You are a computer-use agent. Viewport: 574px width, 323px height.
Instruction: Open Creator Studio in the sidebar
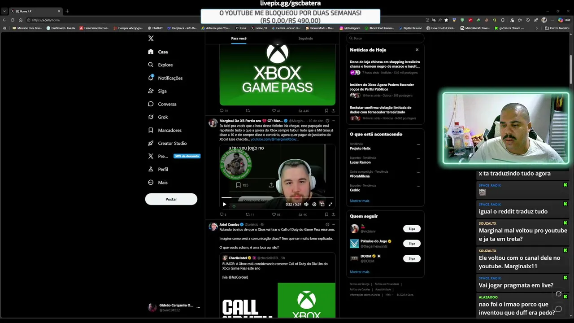[x=167, y=143]
